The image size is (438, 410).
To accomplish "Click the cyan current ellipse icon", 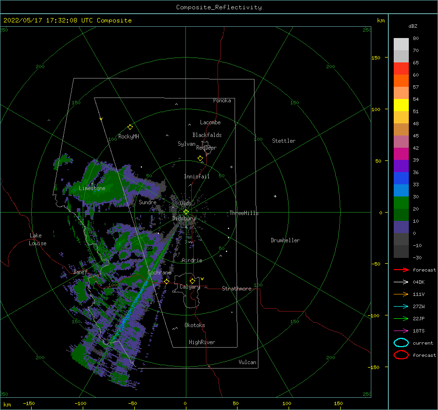I will click(x=401, y=343).
